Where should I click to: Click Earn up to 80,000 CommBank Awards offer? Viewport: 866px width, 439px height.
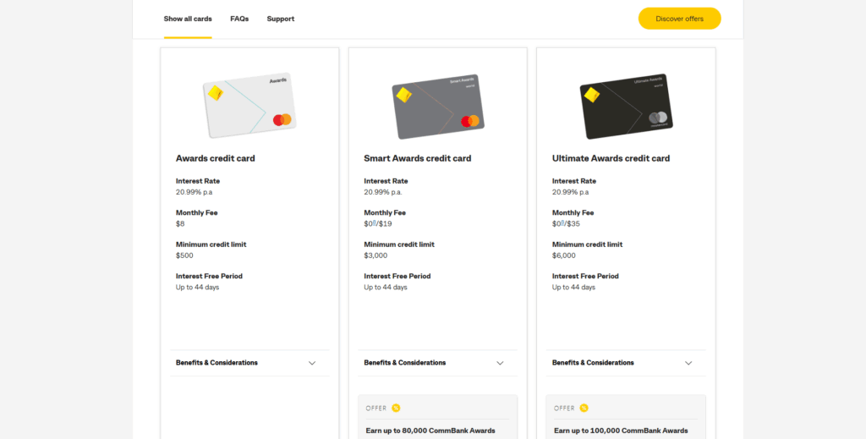coord(430,431)
